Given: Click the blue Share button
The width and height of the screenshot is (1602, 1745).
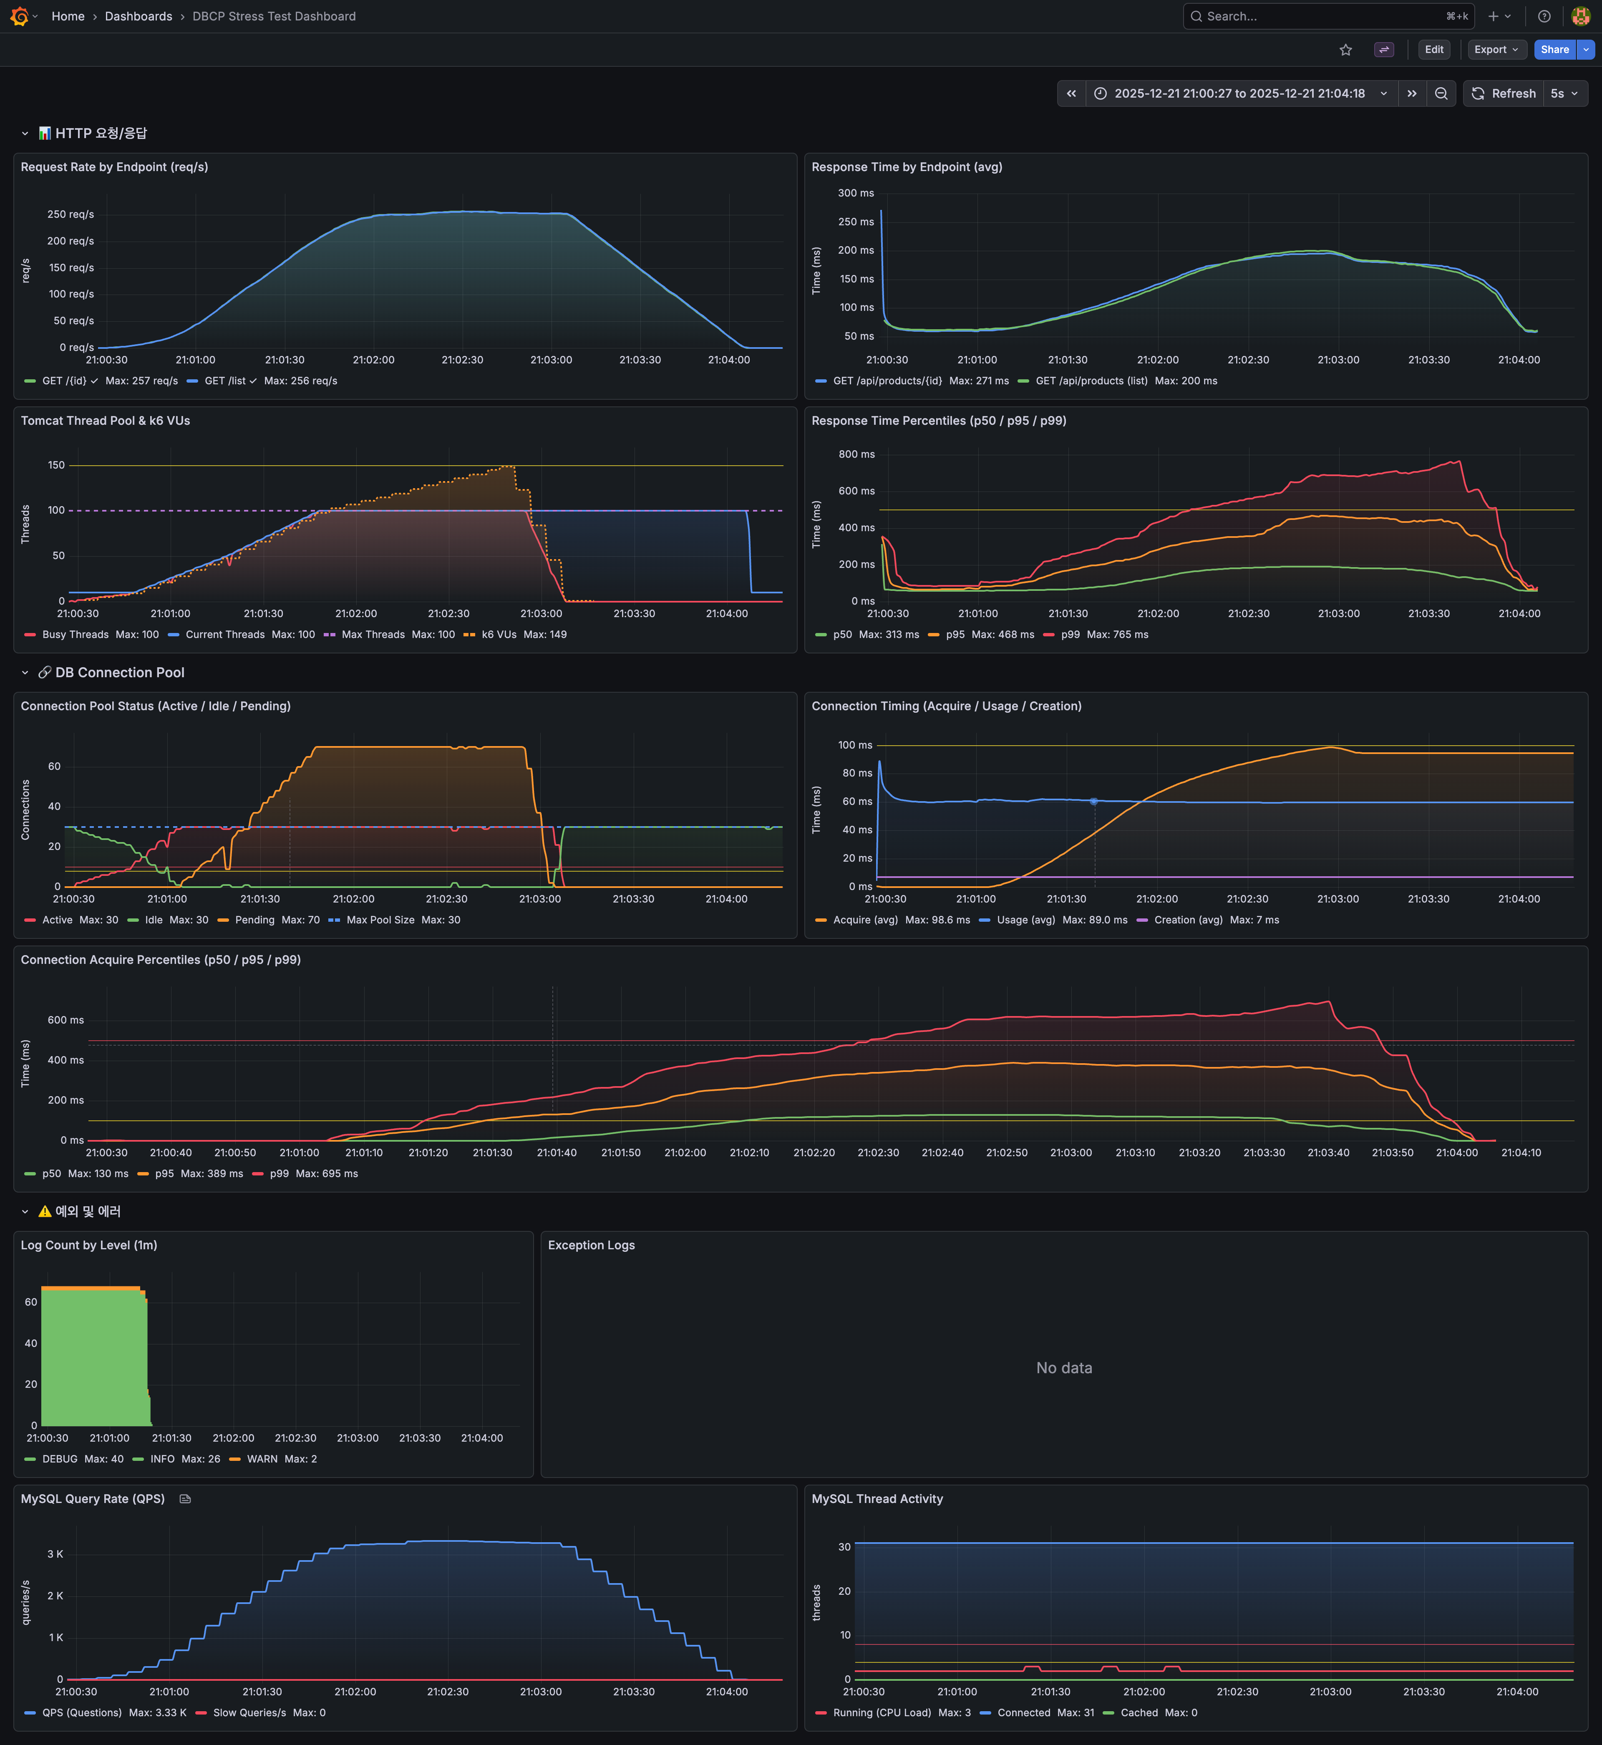Looking at the screenshot, I should click(x=1554, y=49).
